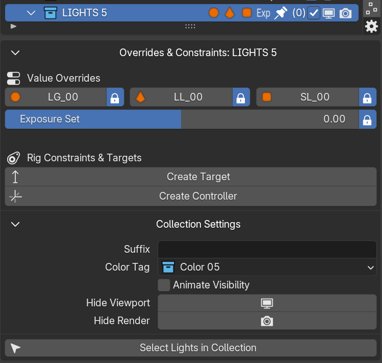Click the LIGHTS 5 collection name

click(x=85, y=13)
